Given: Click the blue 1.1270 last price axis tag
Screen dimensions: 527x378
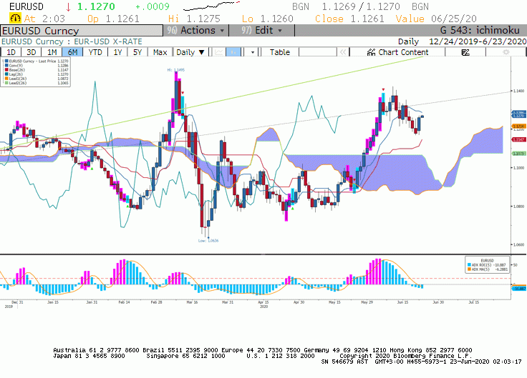Looking at the screenshot, I should [x=518, y=116].
